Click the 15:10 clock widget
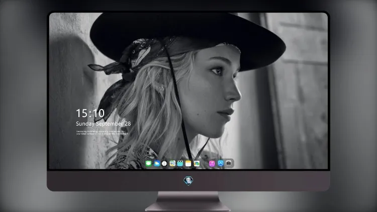This screenshot has height=212, width=377. (90, 113)
